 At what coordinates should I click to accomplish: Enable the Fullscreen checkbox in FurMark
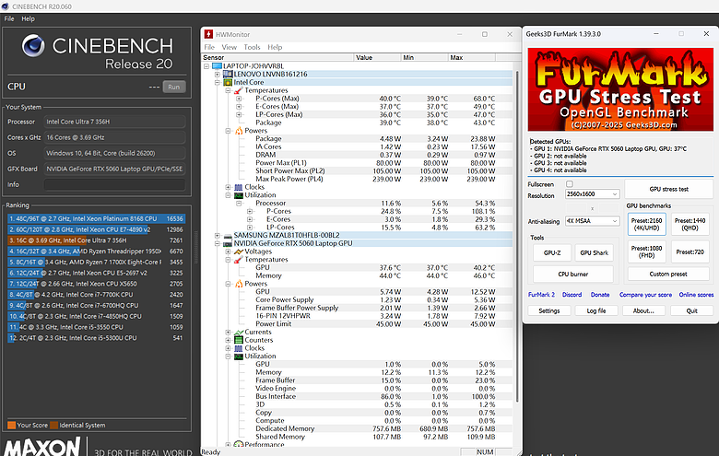[570, 184]
